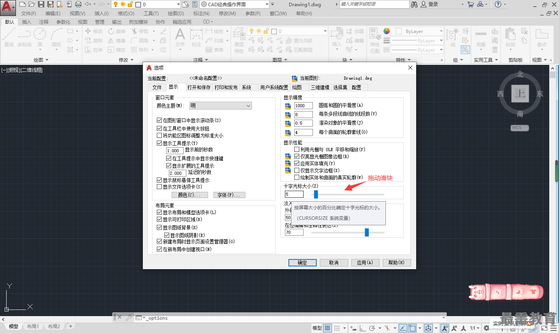Toggle 应用实体填充 checkbox
Image resolution: width=559 pixels, height=334 pixels.
tap(297, 164)
